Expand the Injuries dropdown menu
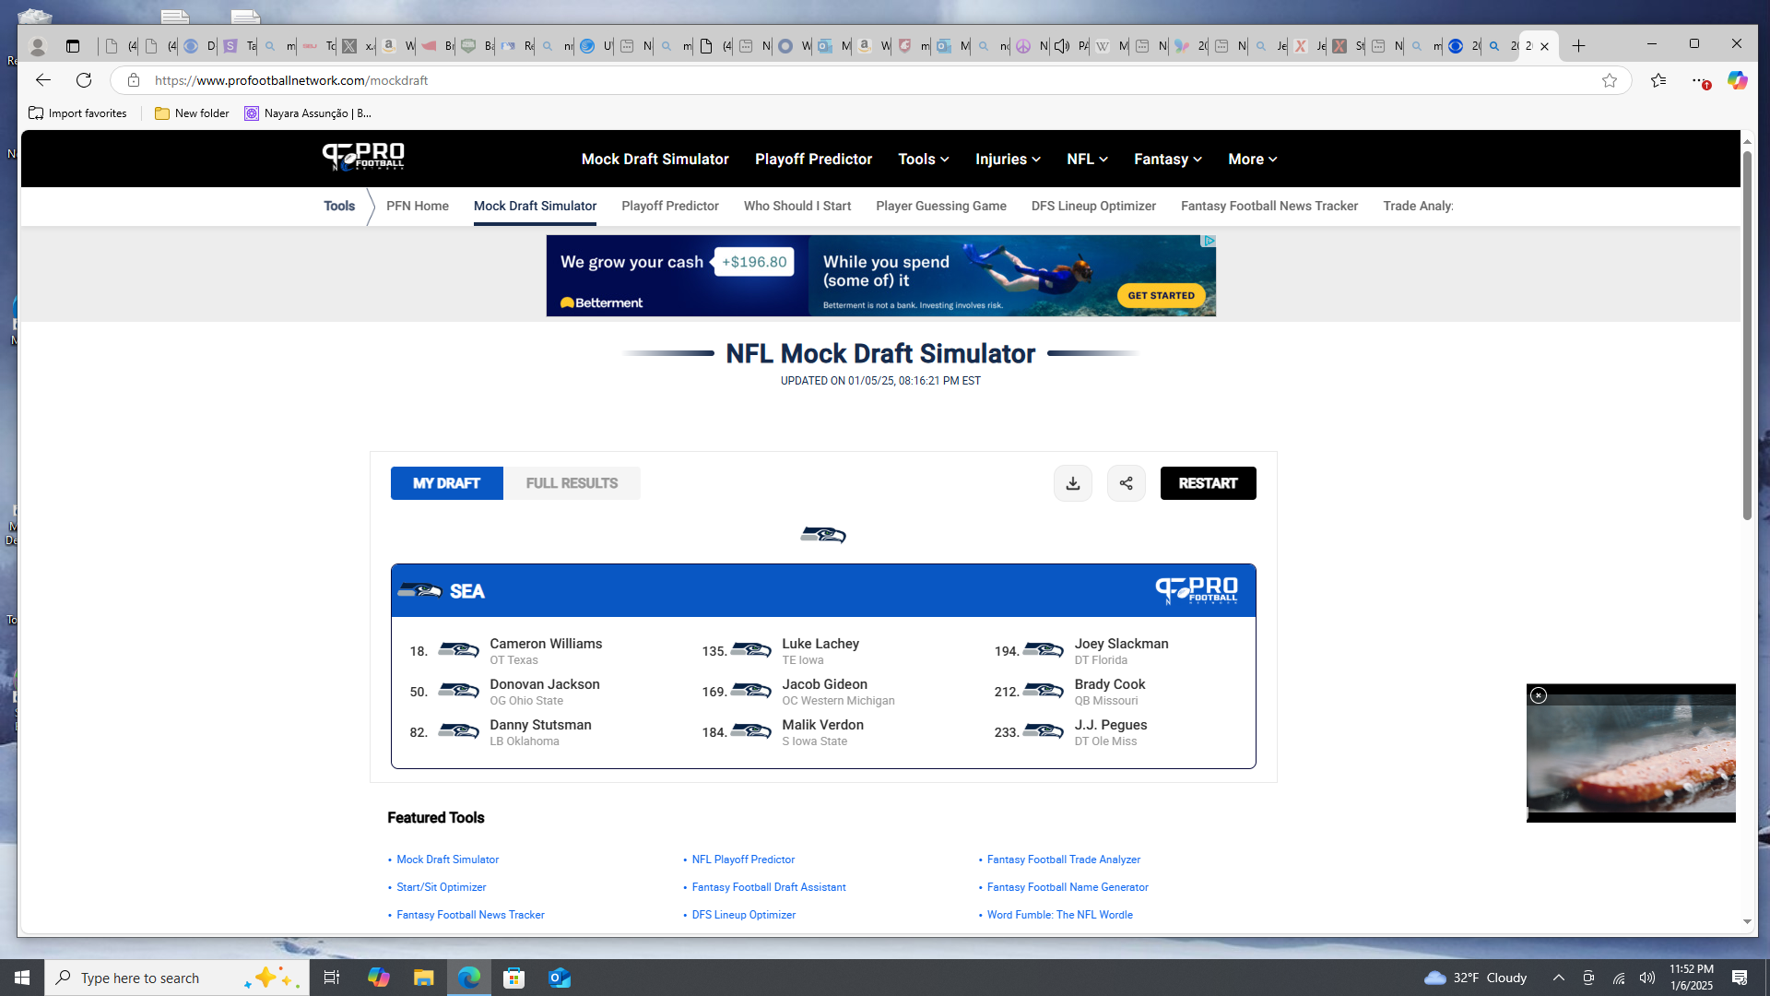Screen dimensions: 1770x996 click(x=1009, y=159)
